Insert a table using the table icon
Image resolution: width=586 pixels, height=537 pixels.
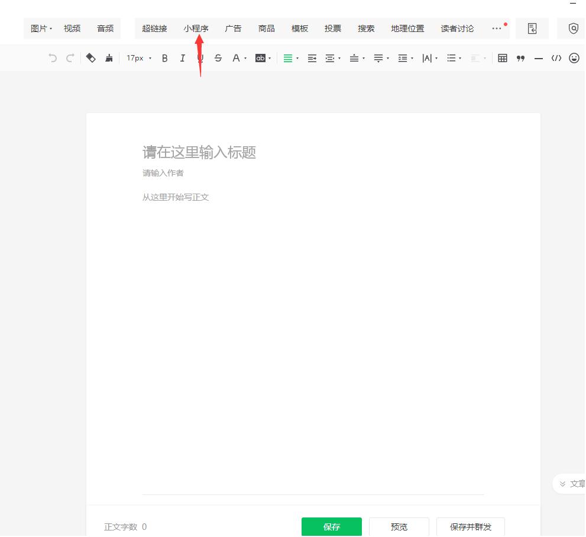pos(501,57)
